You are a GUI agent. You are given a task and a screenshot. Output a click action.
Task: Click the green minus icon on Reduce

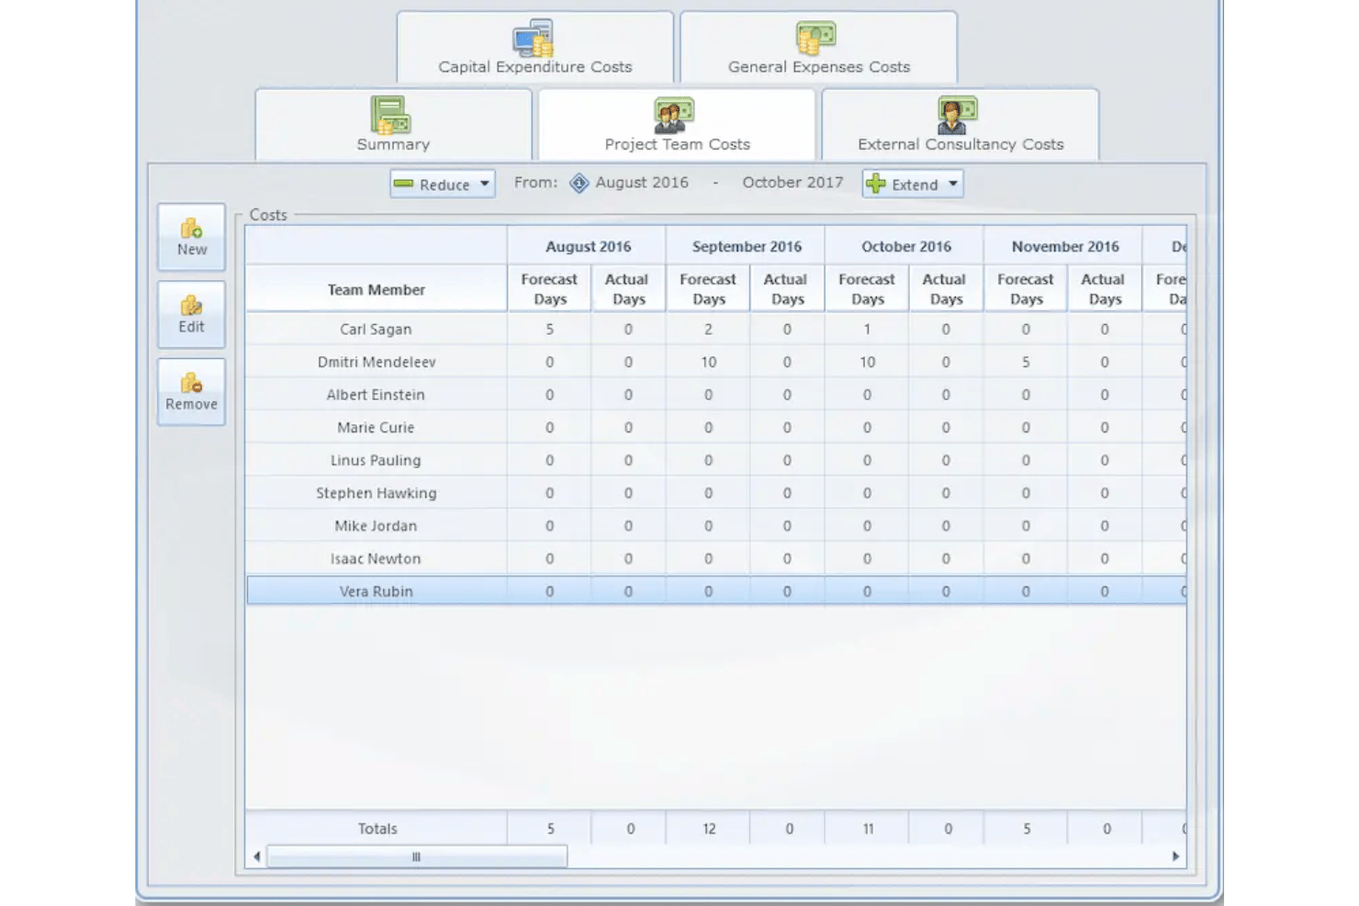(403, 184)
